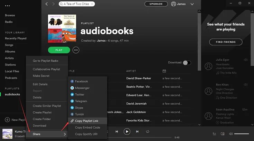Open Julia Eger friend avatar

click(x=208, y=67)
